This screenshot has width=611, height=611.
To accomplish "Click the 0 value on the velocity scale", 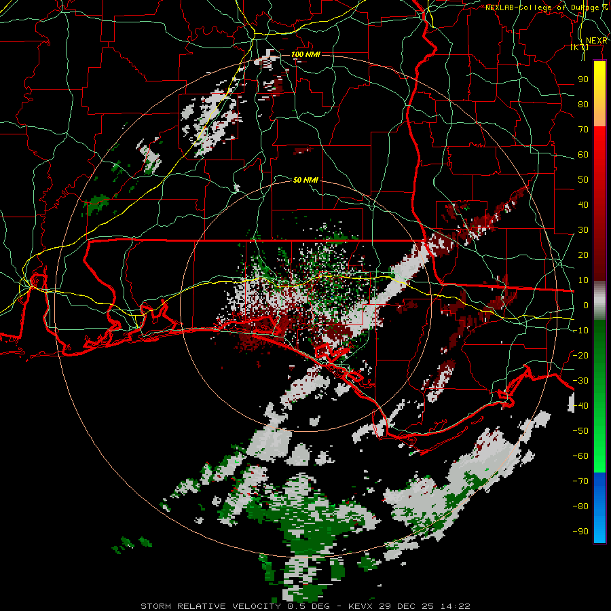I will click(586, 305).
